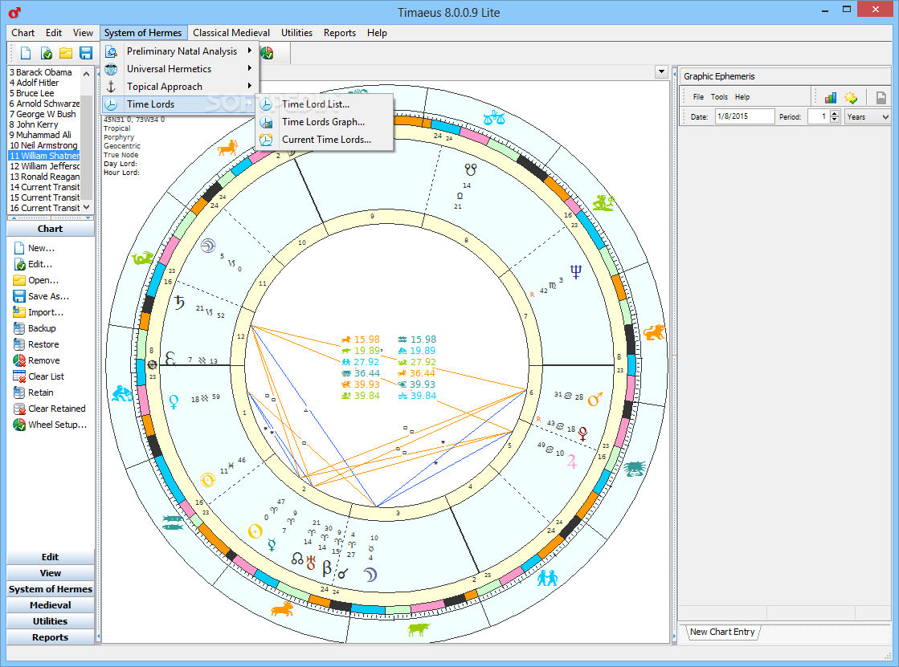Click the Save floppy disk toolbar icon
Viewport: 899px width, 667px height.
pos(86,53)
